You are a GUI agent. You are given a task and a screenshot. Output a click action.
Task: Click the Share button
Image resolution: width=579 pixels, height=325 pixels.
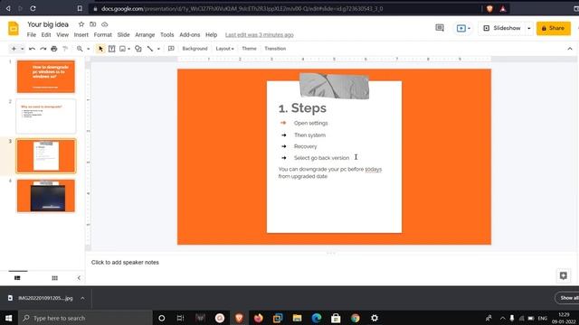coord(553,28)
